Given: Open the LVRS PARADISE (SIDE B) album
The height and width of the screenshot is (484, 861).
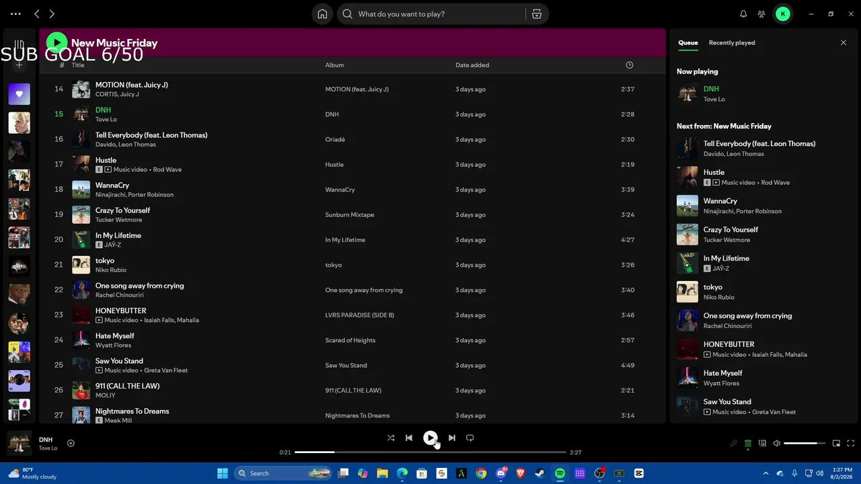Looking at the screenshot, I should coord(360,315).
